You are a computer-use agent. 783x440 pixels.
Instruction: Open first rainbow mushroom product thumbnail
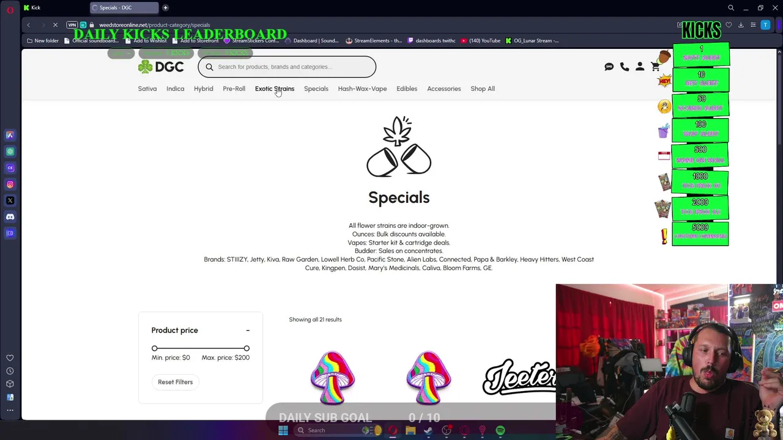coord(333,378)
